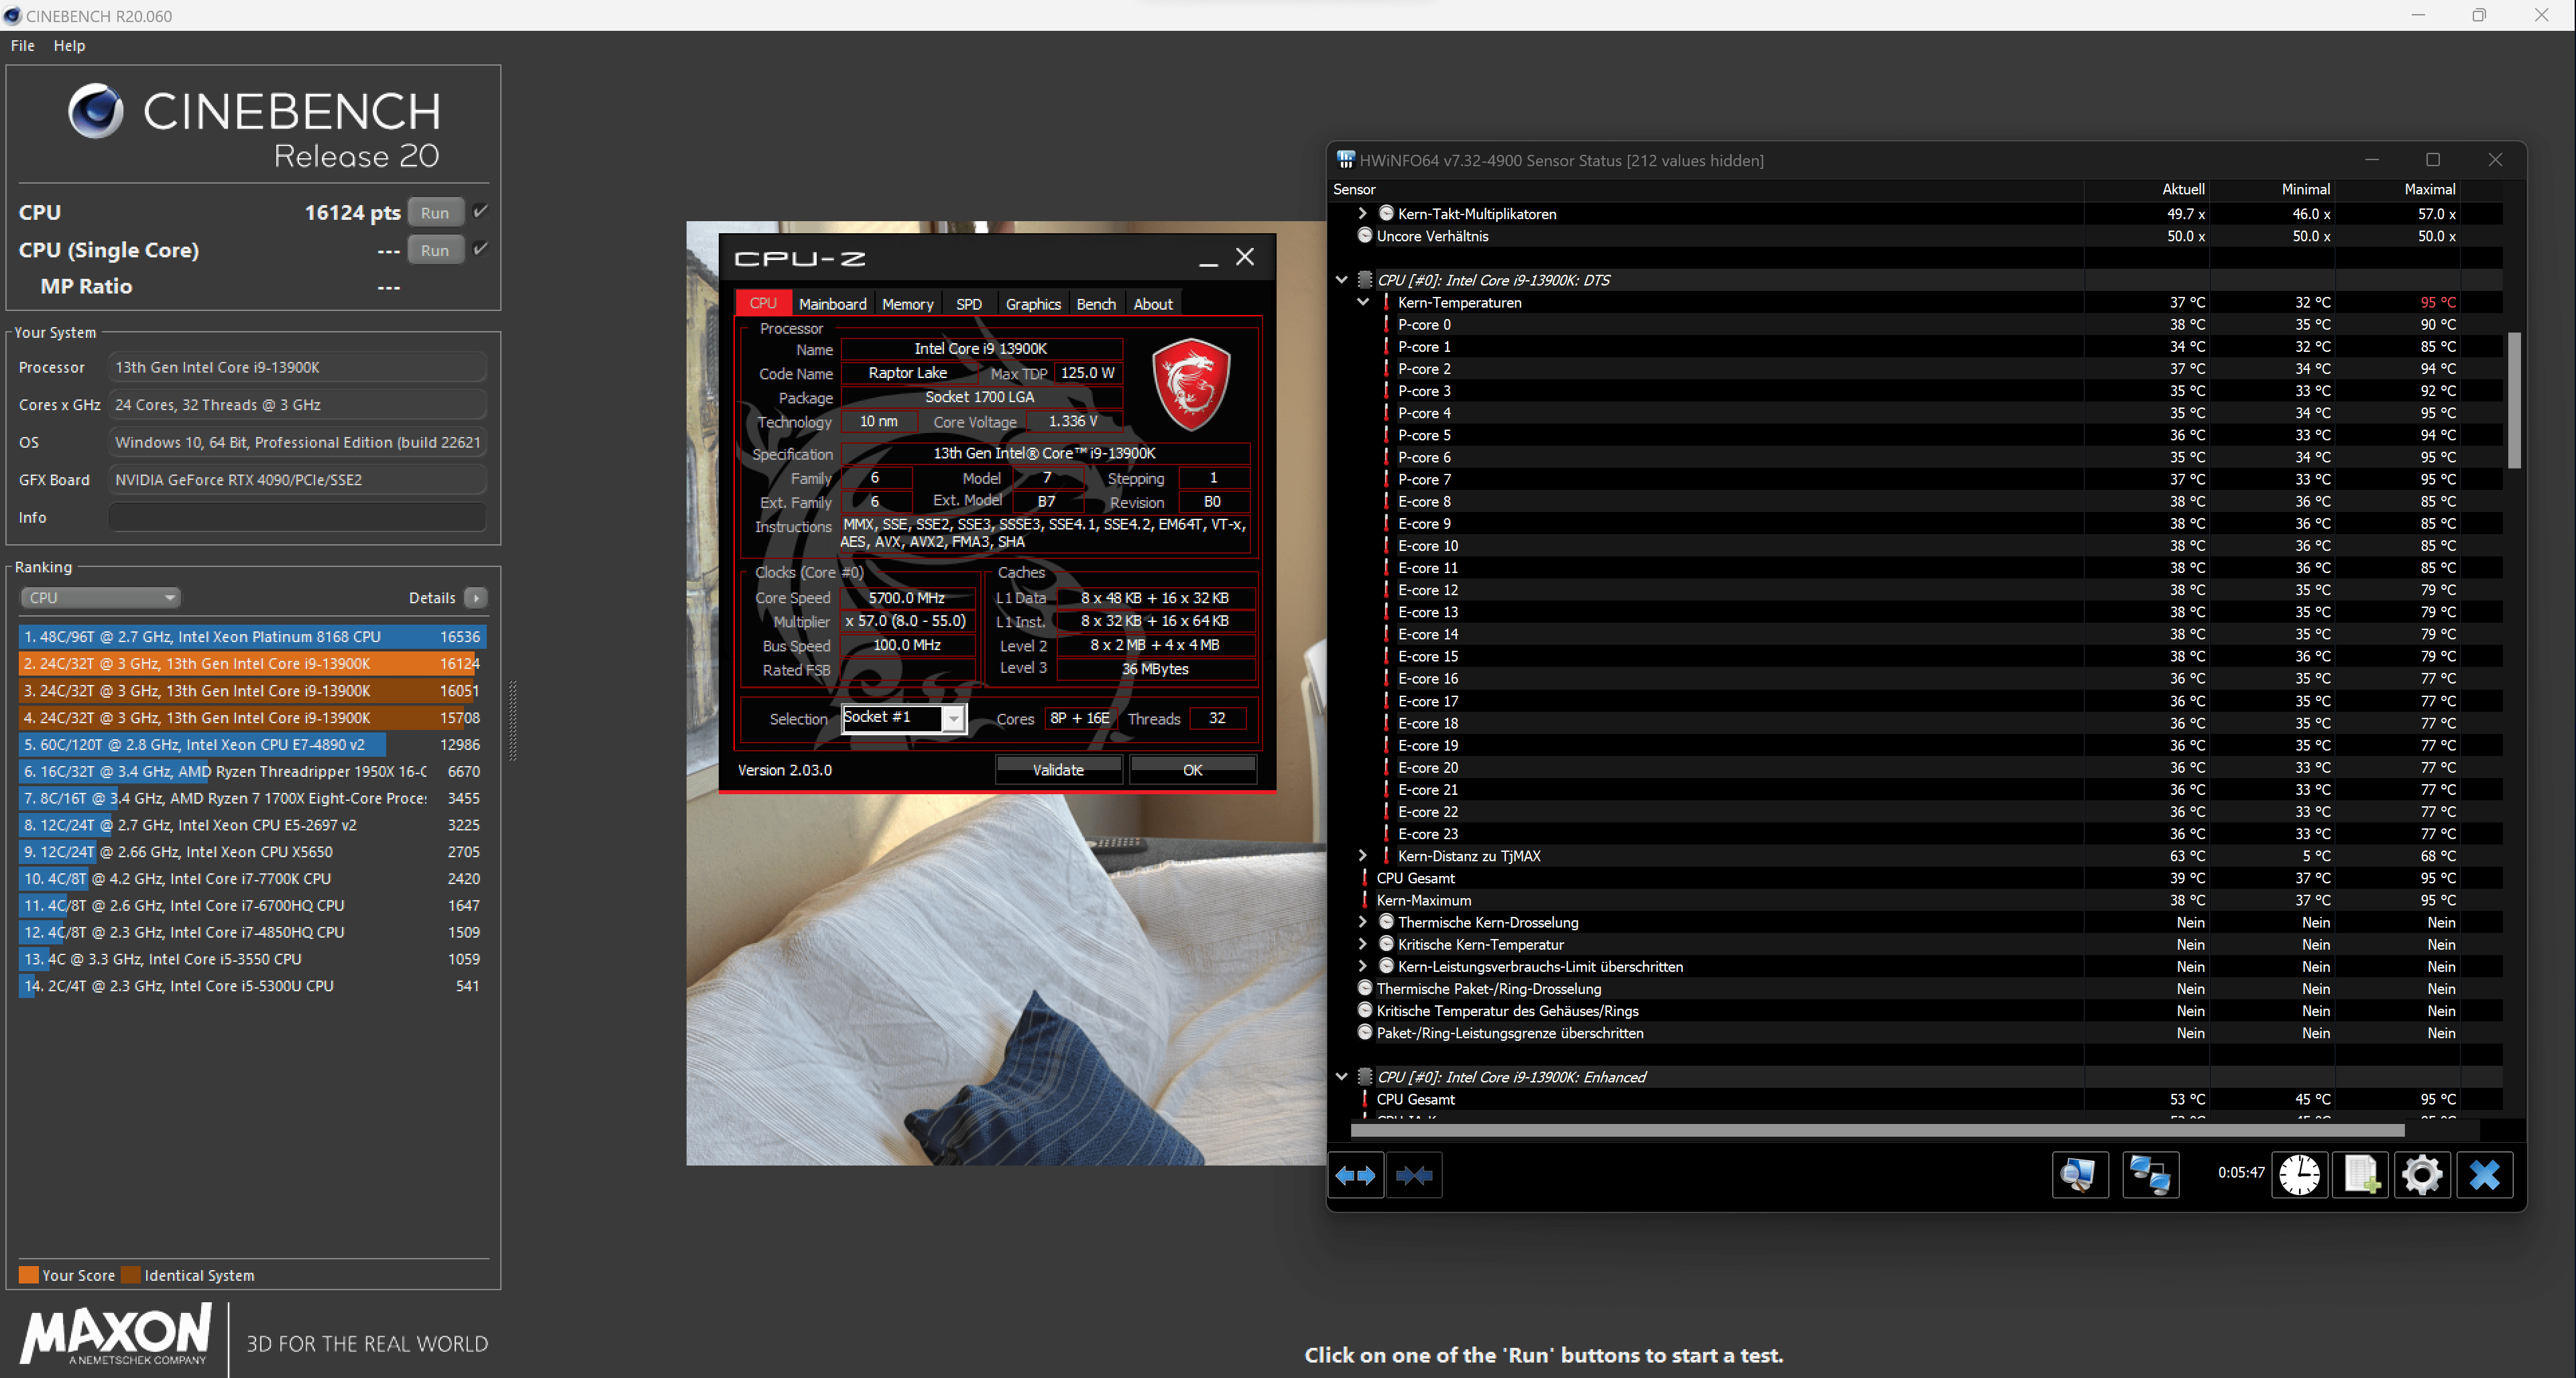Click the monitor with magnifier icon
Viewport: 2576px width, 1378px height.
[2079, 1175]
